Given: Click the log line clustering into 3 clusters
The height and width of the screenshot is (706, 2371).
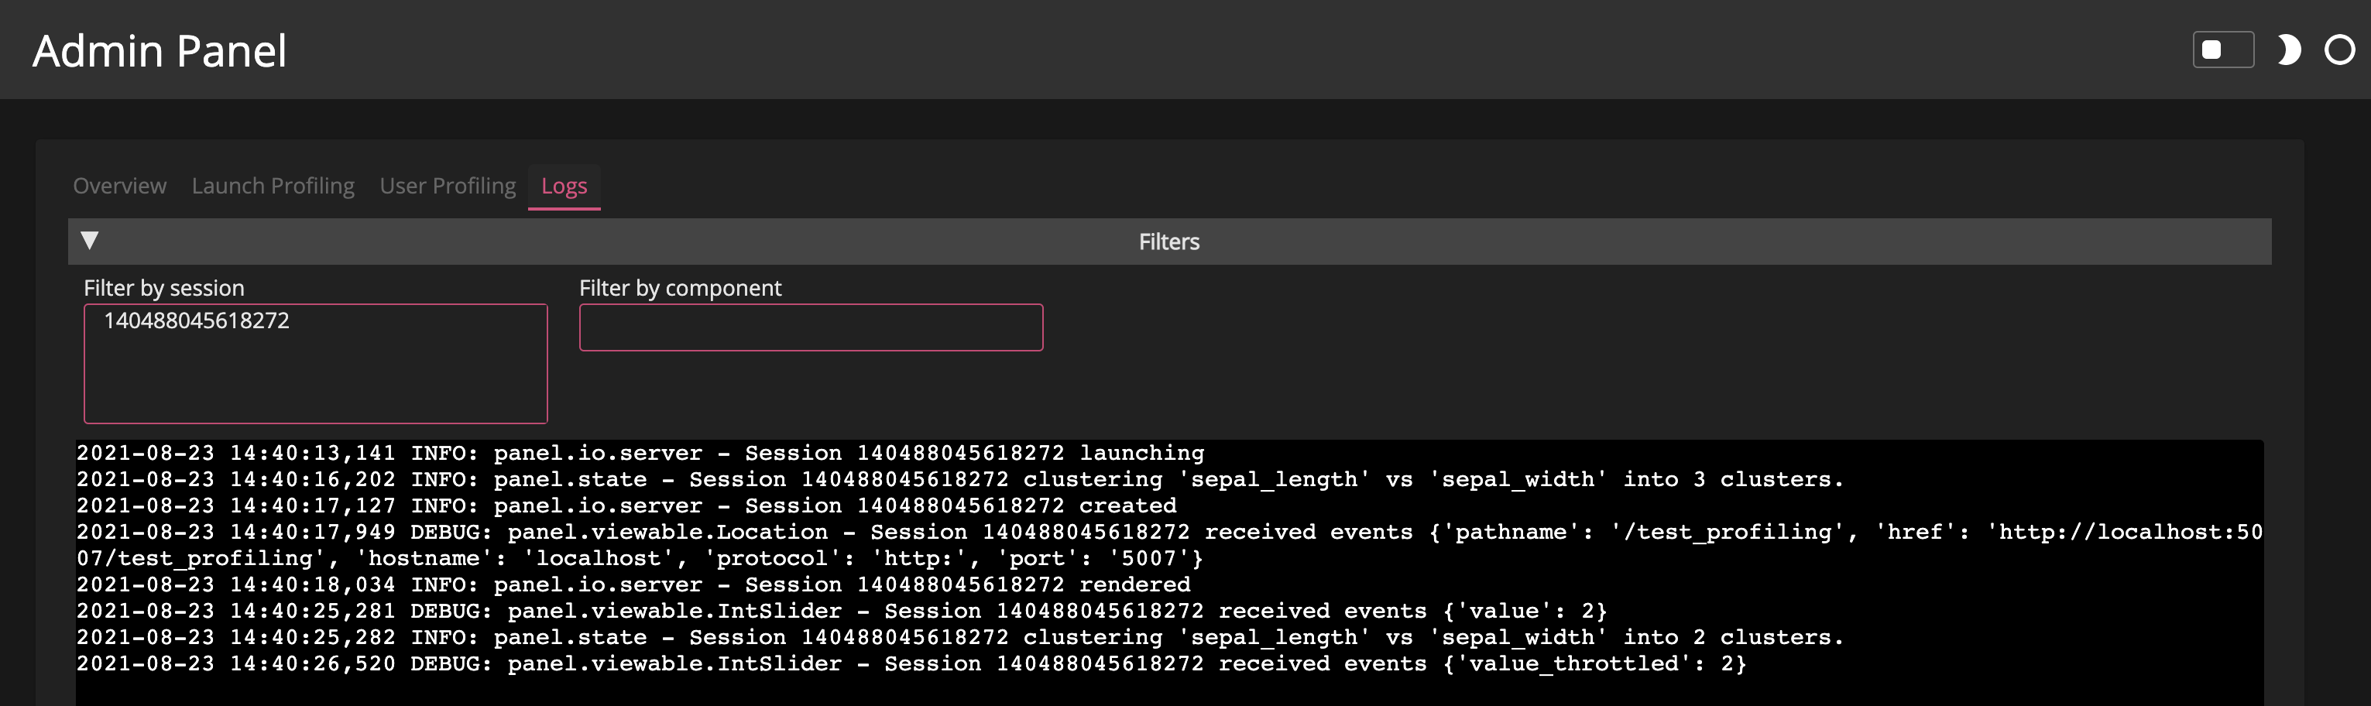Looking at the screenshot, I should pyautogui.click(x=959, y=479).
